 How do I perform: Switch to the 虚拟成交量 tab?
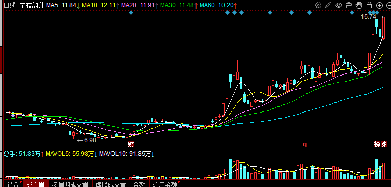click(111, 184)
